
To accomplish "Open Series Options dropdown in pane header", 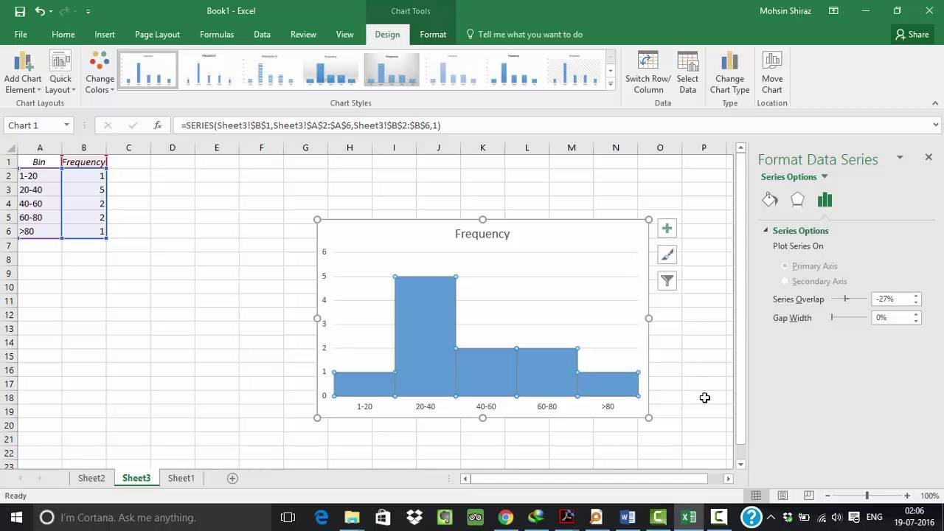I will click(825, 177).
